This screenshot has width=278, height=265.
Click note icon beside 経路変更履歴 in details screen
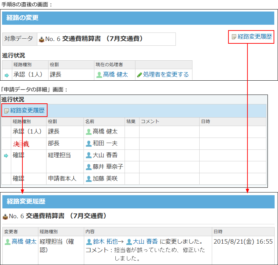6,111
